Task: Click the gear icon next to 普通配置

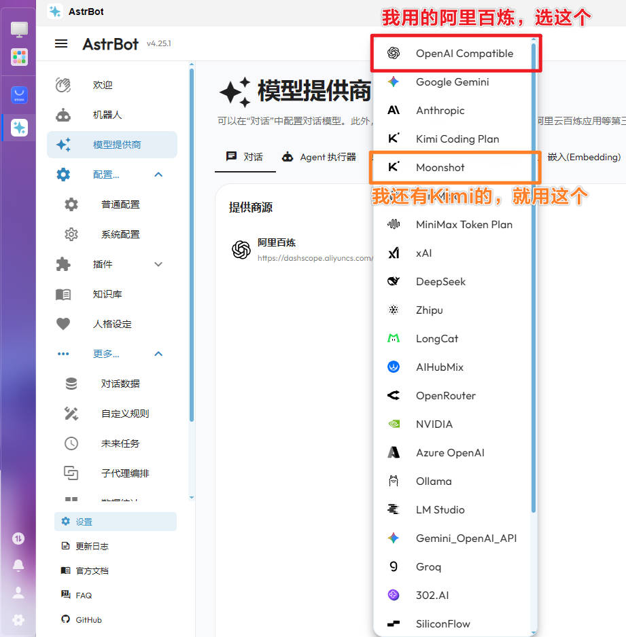Action: [71, 204]
